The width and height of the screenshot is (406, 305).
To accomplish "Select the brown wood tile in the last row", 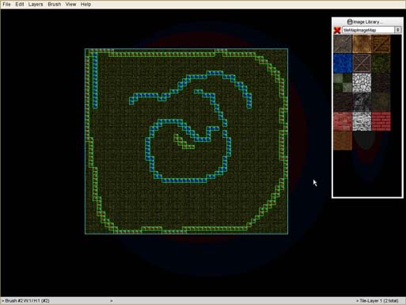I will click(x=343, y=140).
